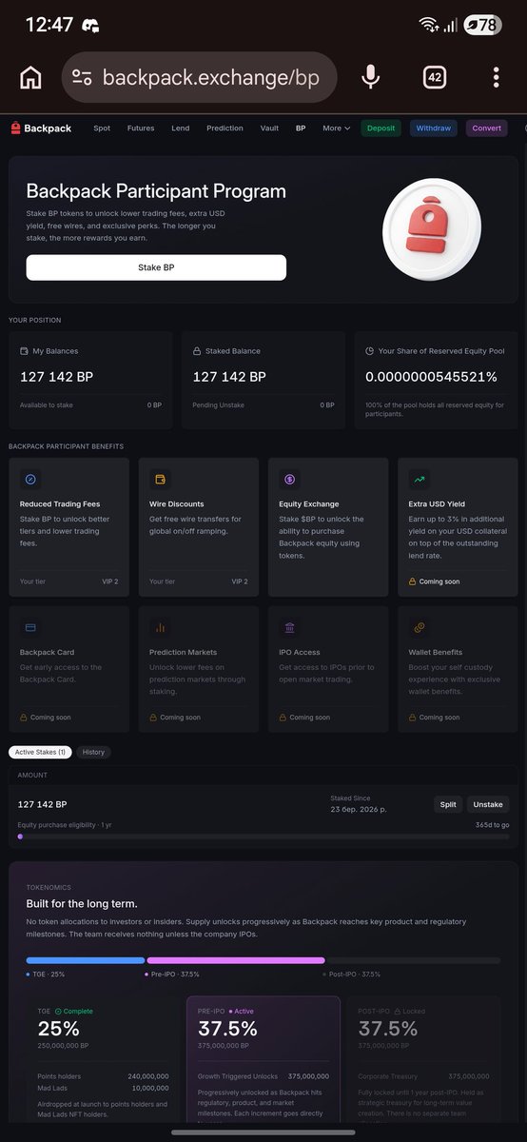Click the green Deposit button
The width and height of the screenshot is (527, 1142).
(381, 128)
